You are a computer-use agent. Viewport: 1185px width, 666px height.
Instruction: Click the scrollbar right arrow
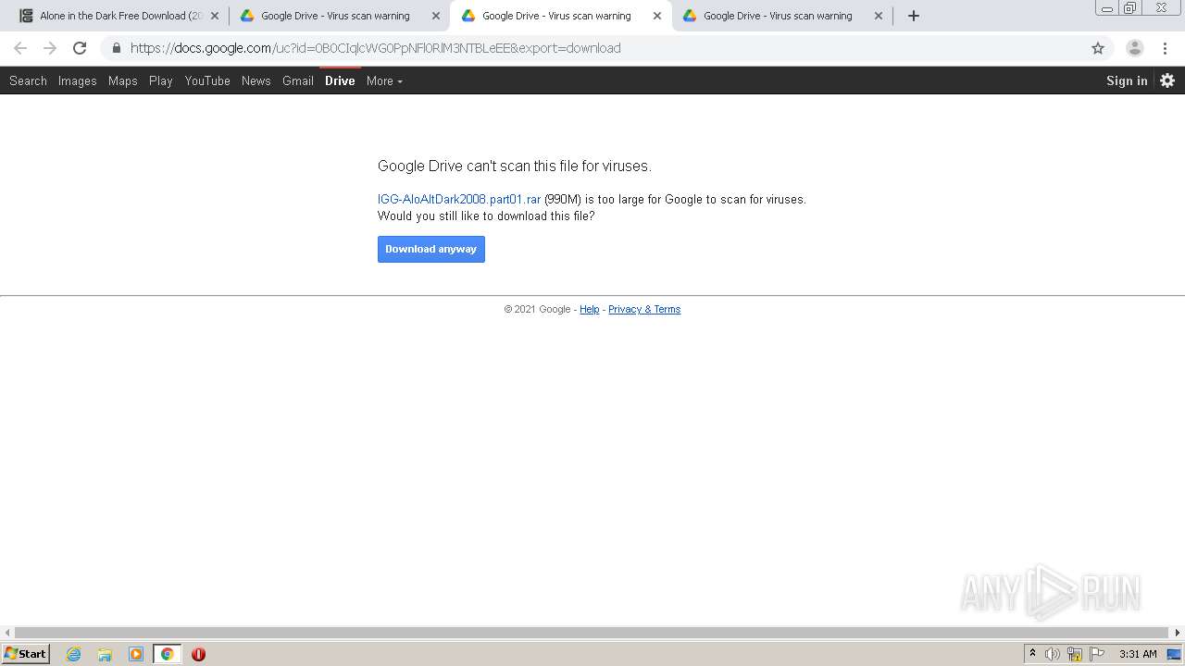click(1178, 633)
